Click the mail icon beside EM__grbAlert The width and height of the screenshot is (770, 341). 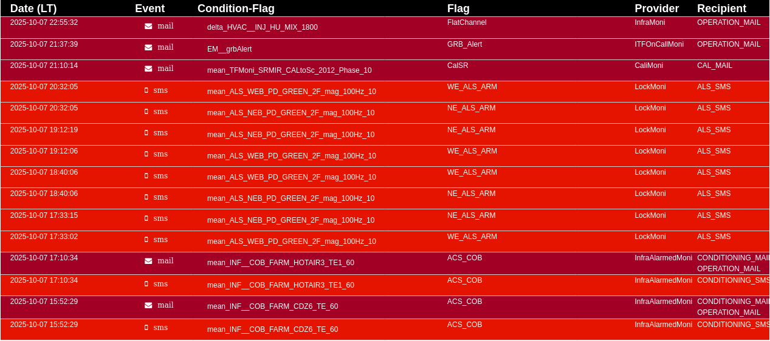point(148,47)
